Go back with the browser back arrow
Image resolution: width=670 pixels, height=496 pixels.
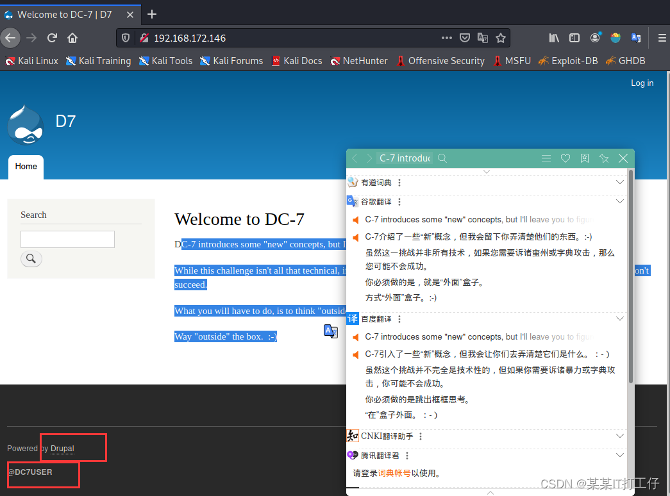click(x=11, y=38)
